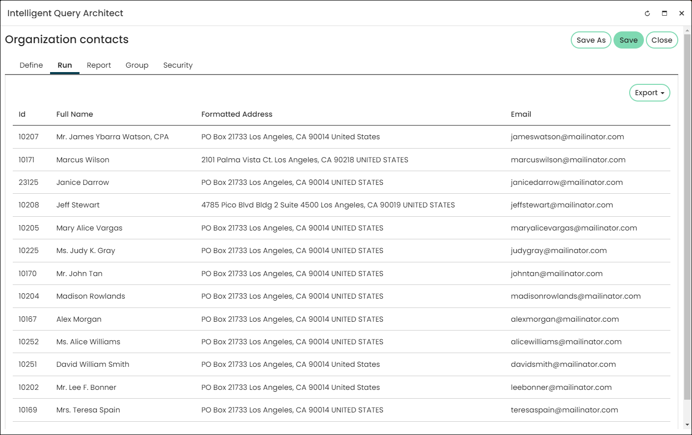The height and width of the screenshot is (435, 692).
Task: Select Id 10170 cell
Action: pos(27,274)
